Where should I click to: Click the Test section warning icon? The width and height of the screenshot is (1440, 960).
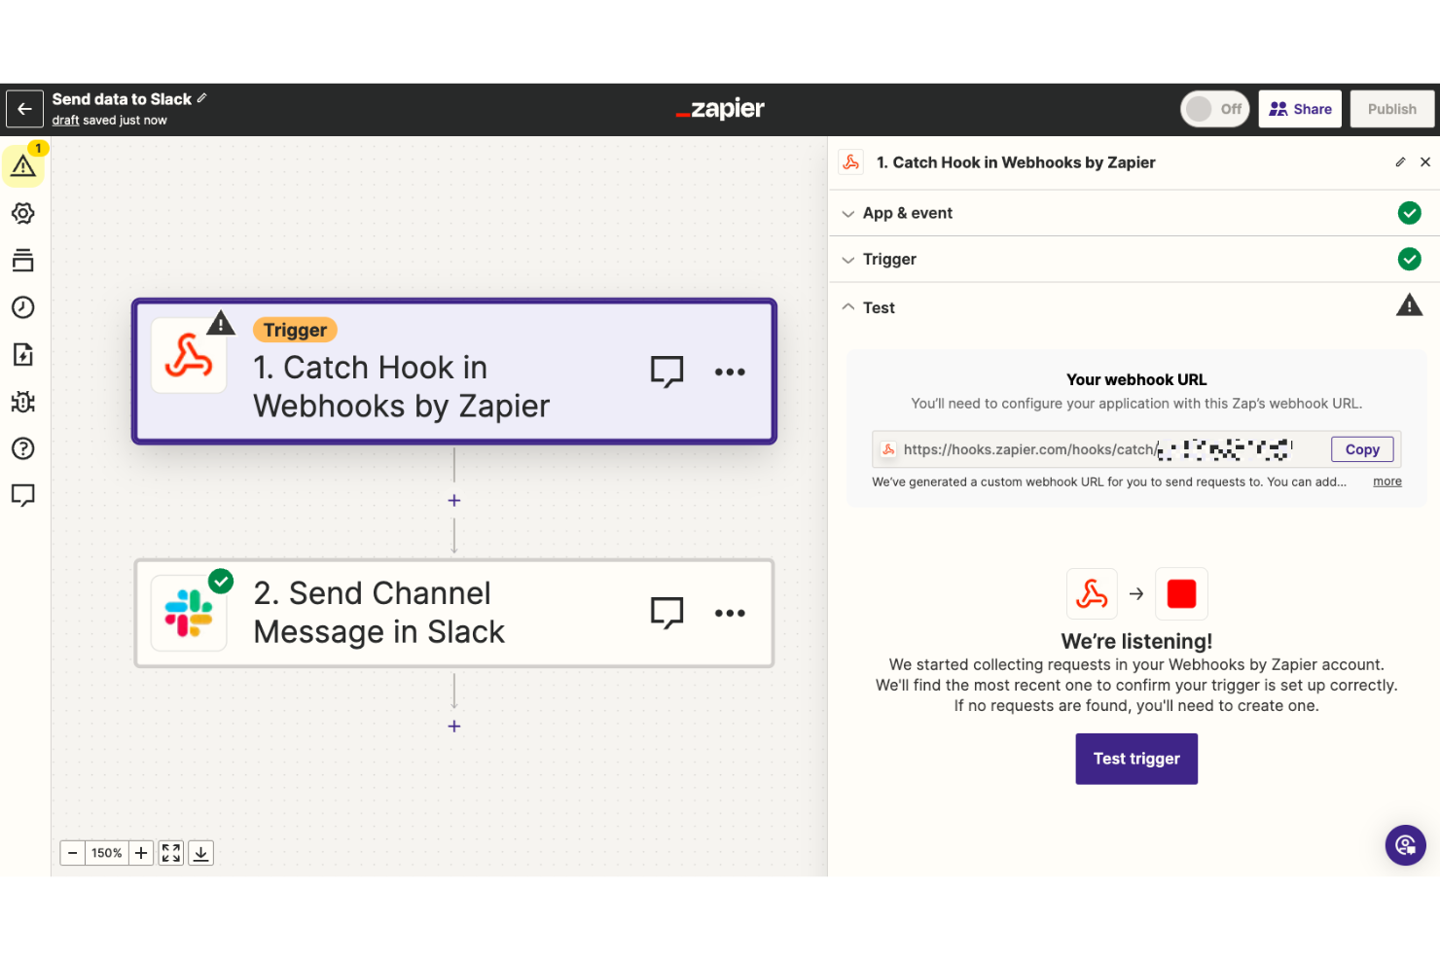click(x=1409, y=305)
